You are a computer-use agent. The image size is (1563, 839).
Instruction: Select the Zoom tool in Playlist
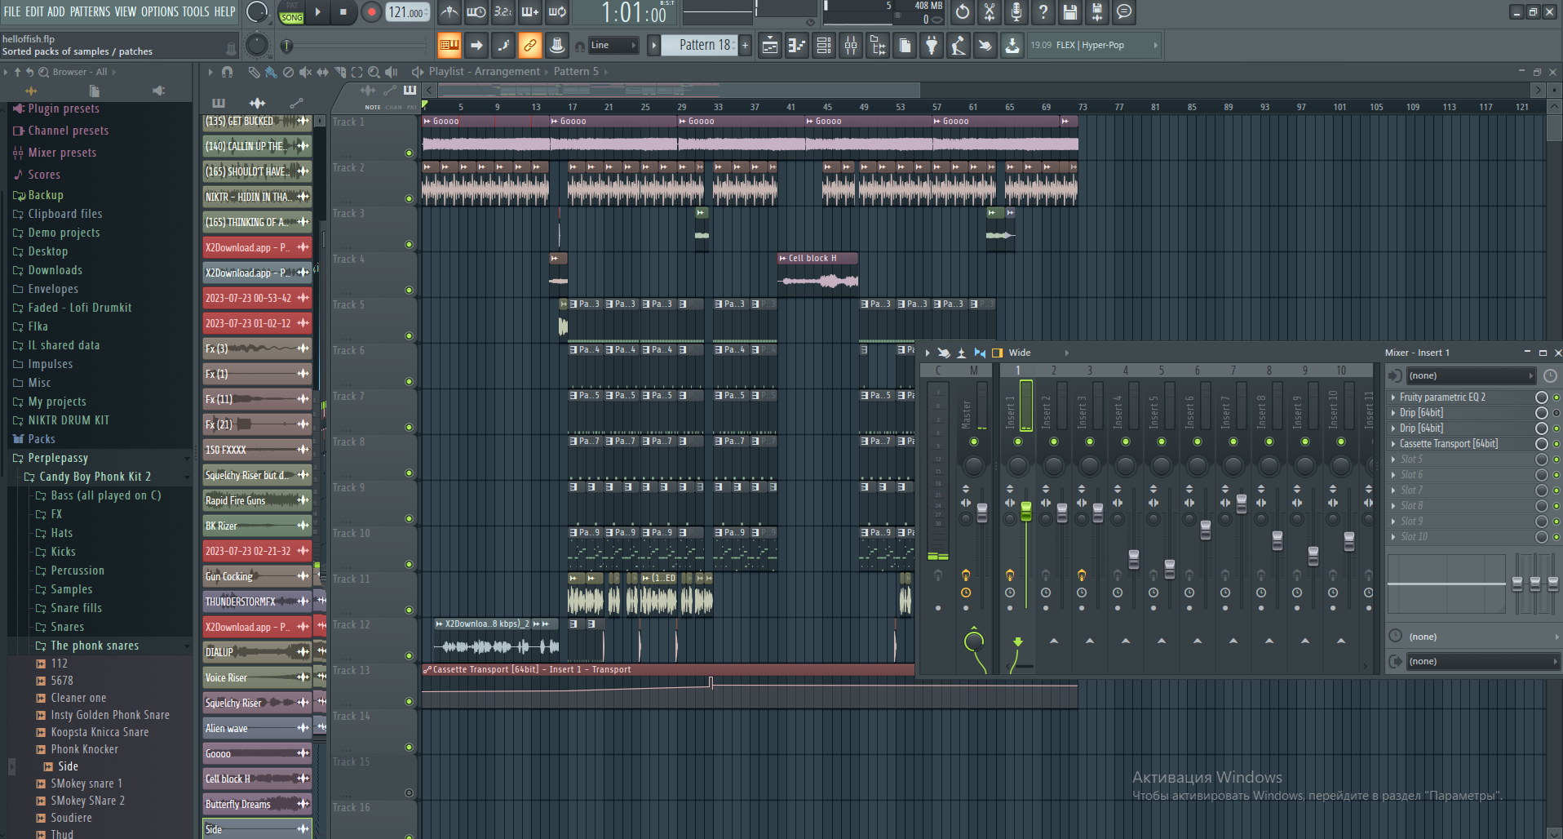pyautogui.click(x=374, y=72)
